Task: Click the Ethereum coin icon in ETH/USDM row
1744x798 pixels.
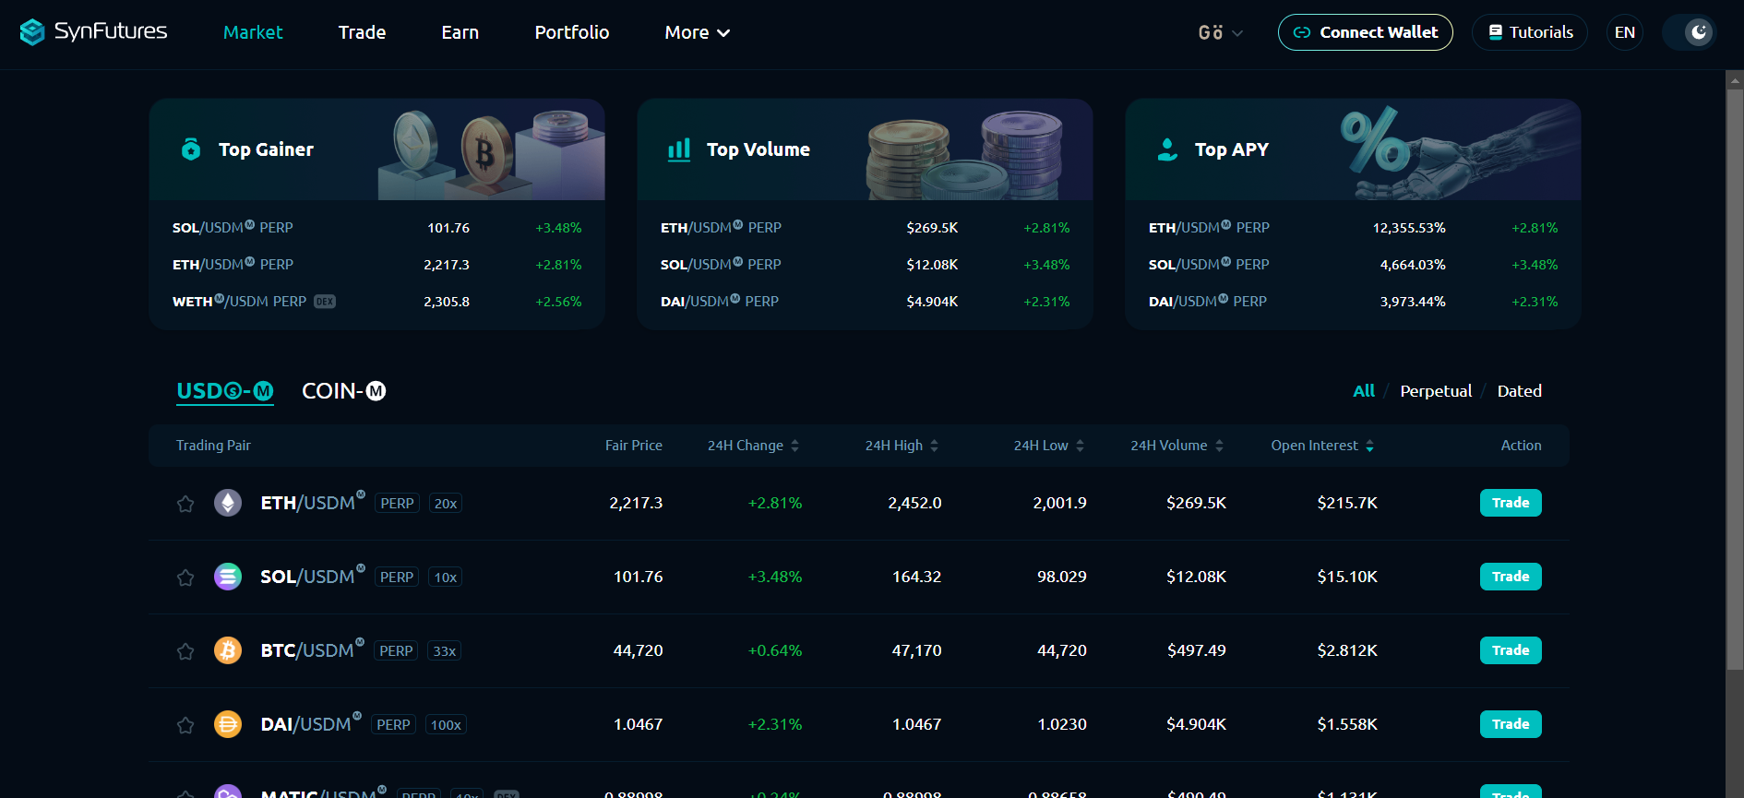Action: [x=228, y=503]
